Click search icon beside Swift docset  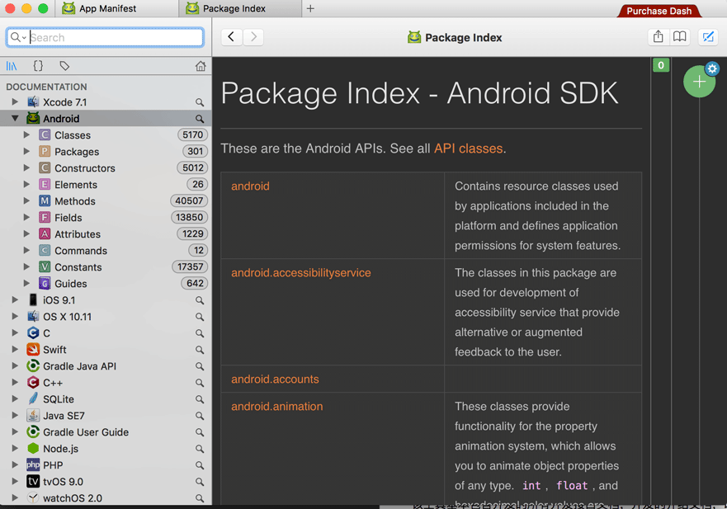[x=200, y=350]
